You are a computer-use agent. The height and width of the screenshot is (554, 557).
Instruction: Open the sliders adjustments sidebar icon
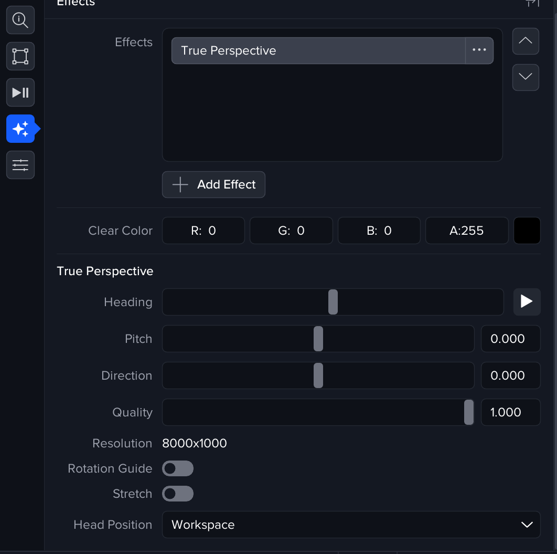[20, 165]
